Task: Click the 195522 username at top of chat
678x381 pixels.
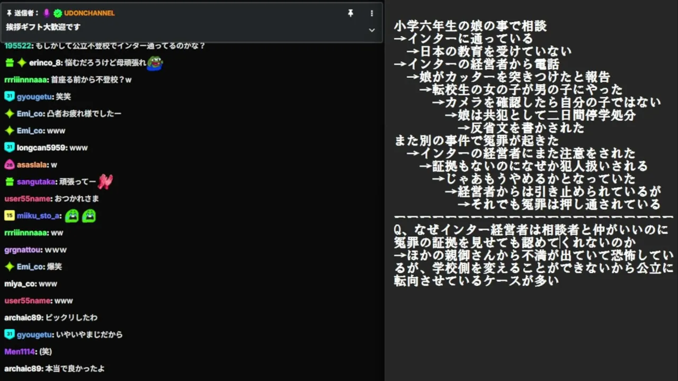Action: (17, 46)
